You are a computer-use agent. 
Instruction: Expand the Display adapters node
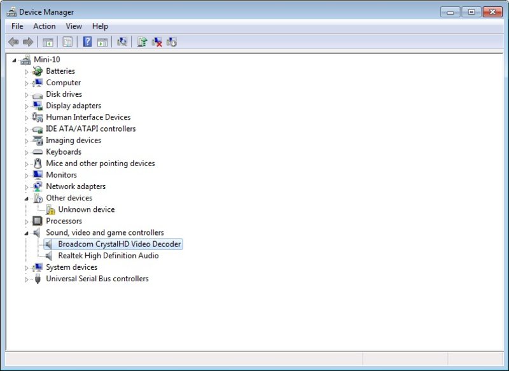coord(26,106)
